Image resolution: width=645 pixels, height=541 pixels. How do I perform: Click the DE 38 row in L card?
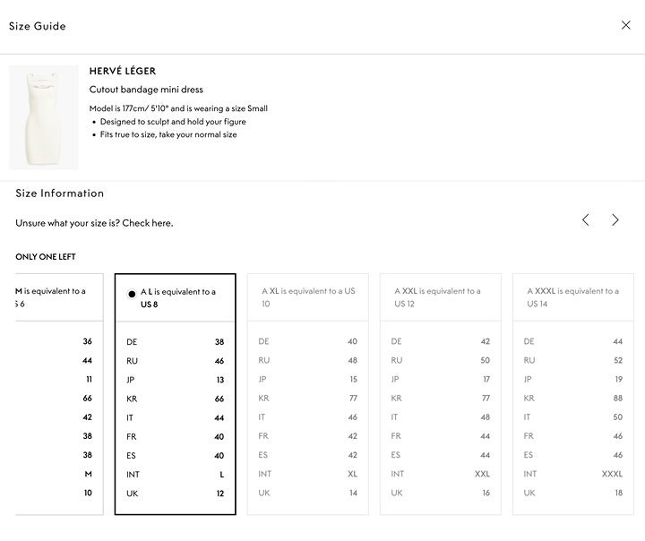(x=176, y=342)
